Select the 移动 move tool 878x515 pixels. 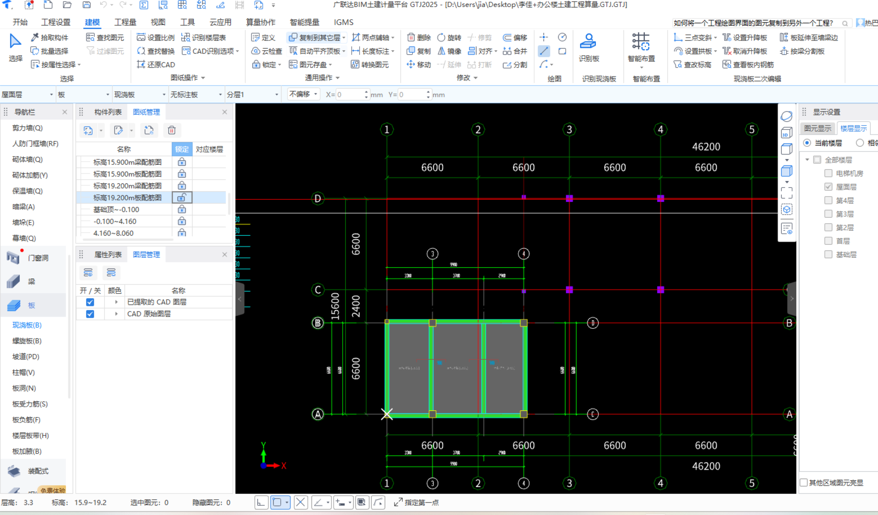[419, 65]
